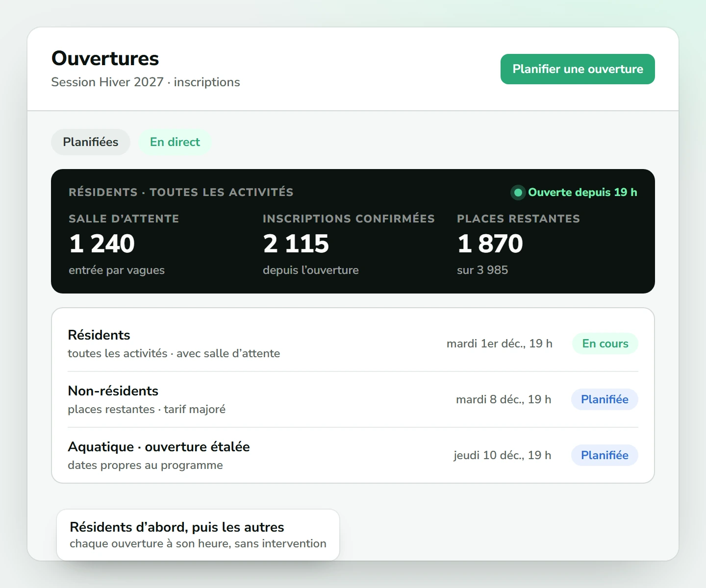This screenshot has height=588, width=706.
Task: Click the toutes les activités · avec salle d'attente description
Action: pos(174,354)
